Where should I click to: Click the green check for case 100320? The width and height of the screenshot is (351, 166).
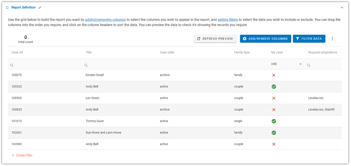(x=274, y=87)
